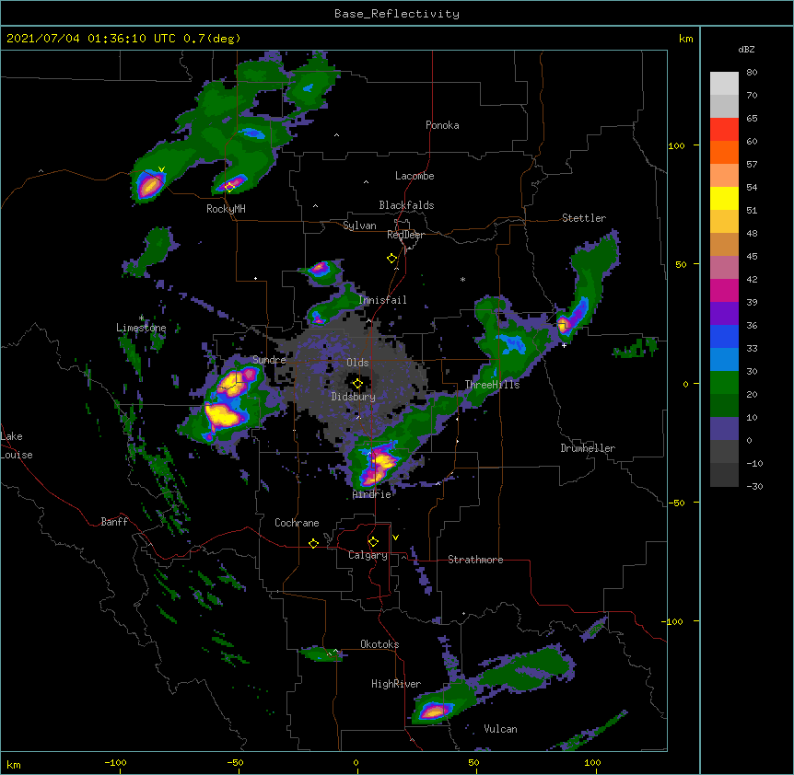
Task: Select the dark gray -30 to -10 swatch
Action: click(724, 475)
